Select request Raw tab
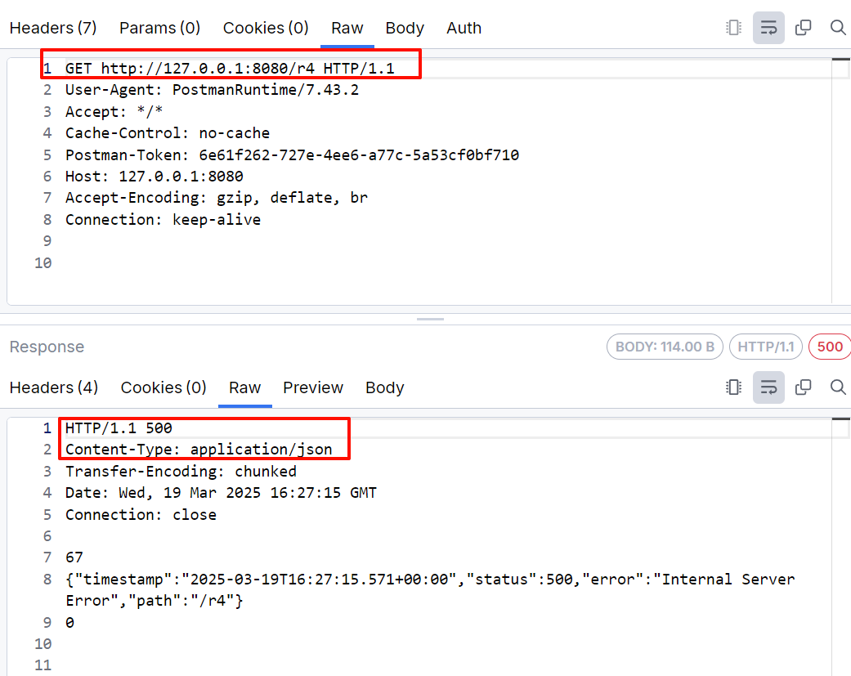 pyautogui.click(x=347, y=28)
